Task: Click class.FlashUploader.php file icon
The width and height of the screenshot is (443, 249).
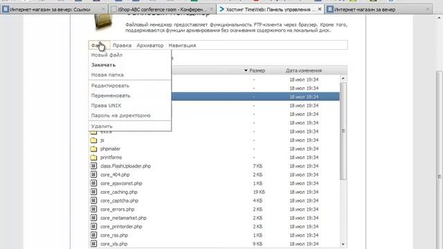Action: (93, 166)
